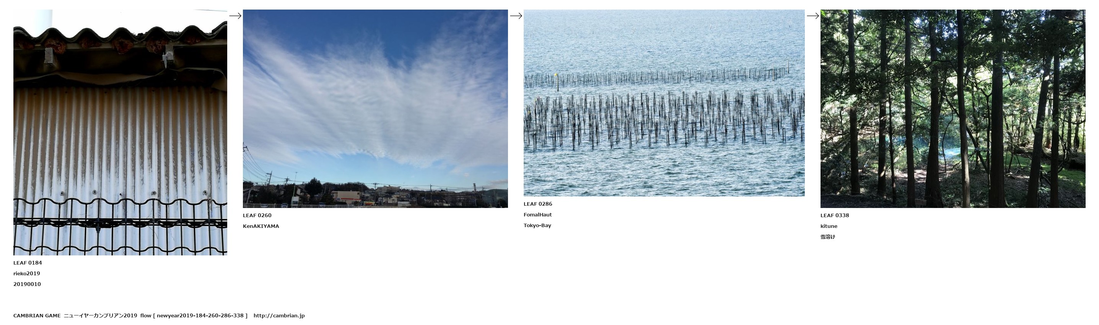Open the corrugated metal wall photo

(120, 132)
